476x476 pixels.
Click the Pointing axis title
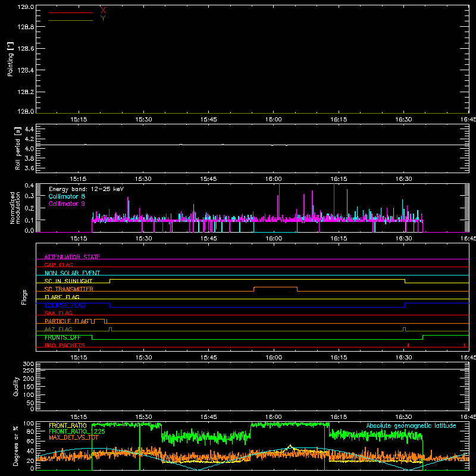(x=10, y=59)
